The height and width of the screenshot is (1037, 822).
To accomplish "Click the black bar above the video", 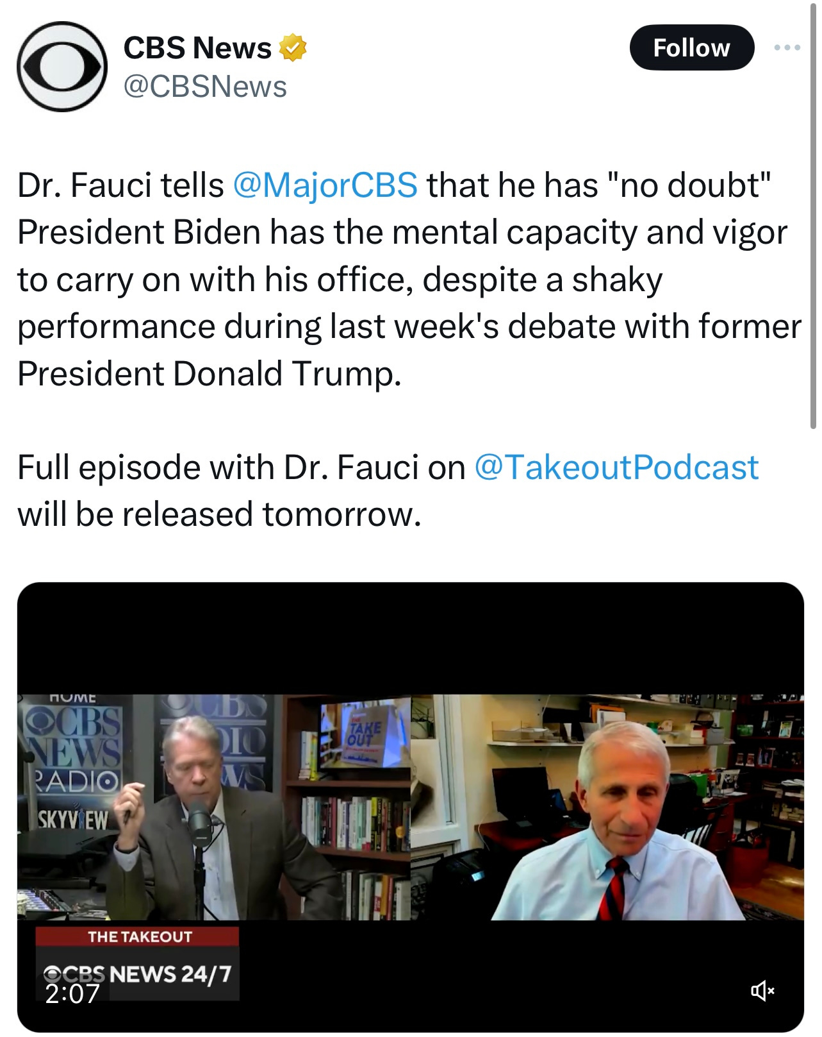I will [x=411, y=639].
